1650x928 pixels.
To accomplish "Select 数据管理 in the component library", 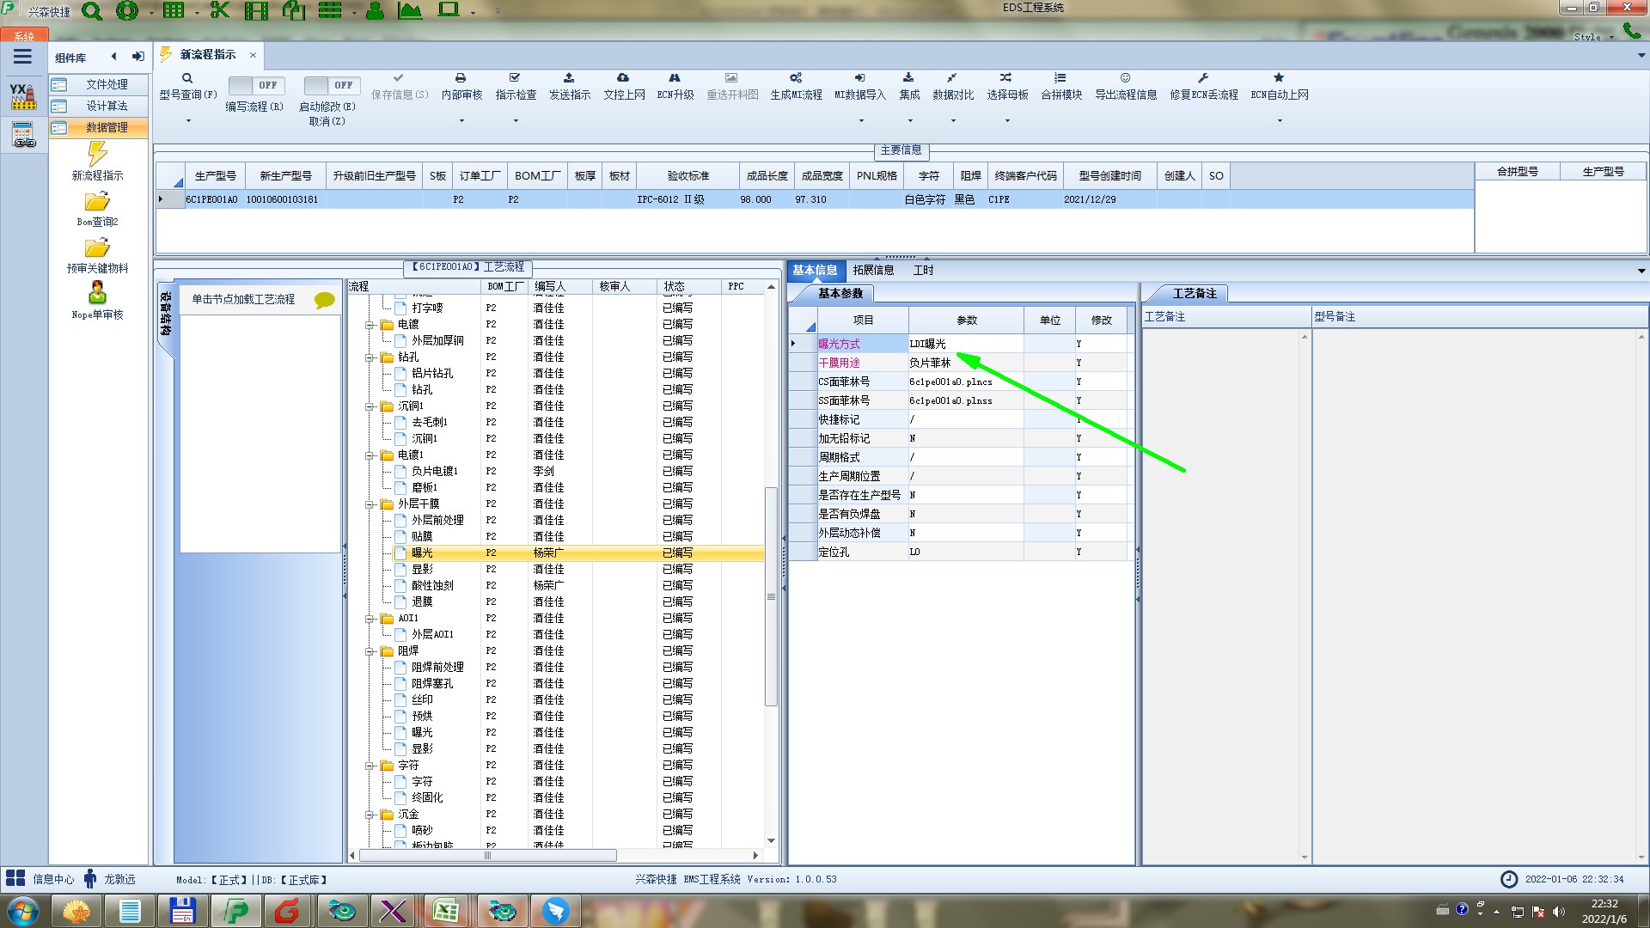I will [x=107, y=127].
